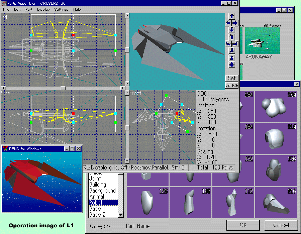Screen dimensions: 301x234
Task: Open the Display menu
Action: tap(43, 10)
